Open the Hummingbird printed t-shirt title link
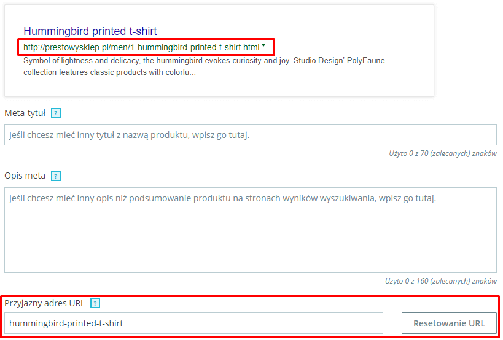 click(90, 31)
